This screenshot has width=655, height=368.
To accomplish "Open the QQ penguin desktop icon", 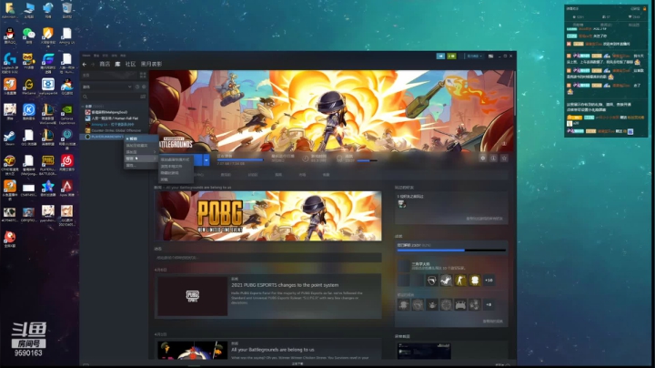I will (x=10, y=36).
